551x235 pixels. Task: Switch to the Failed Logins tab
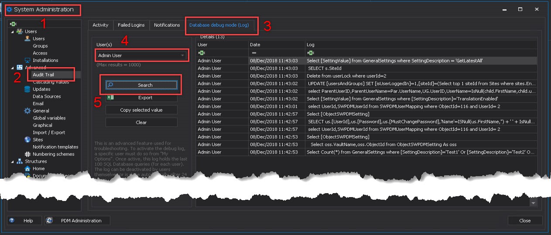point(131,25)
